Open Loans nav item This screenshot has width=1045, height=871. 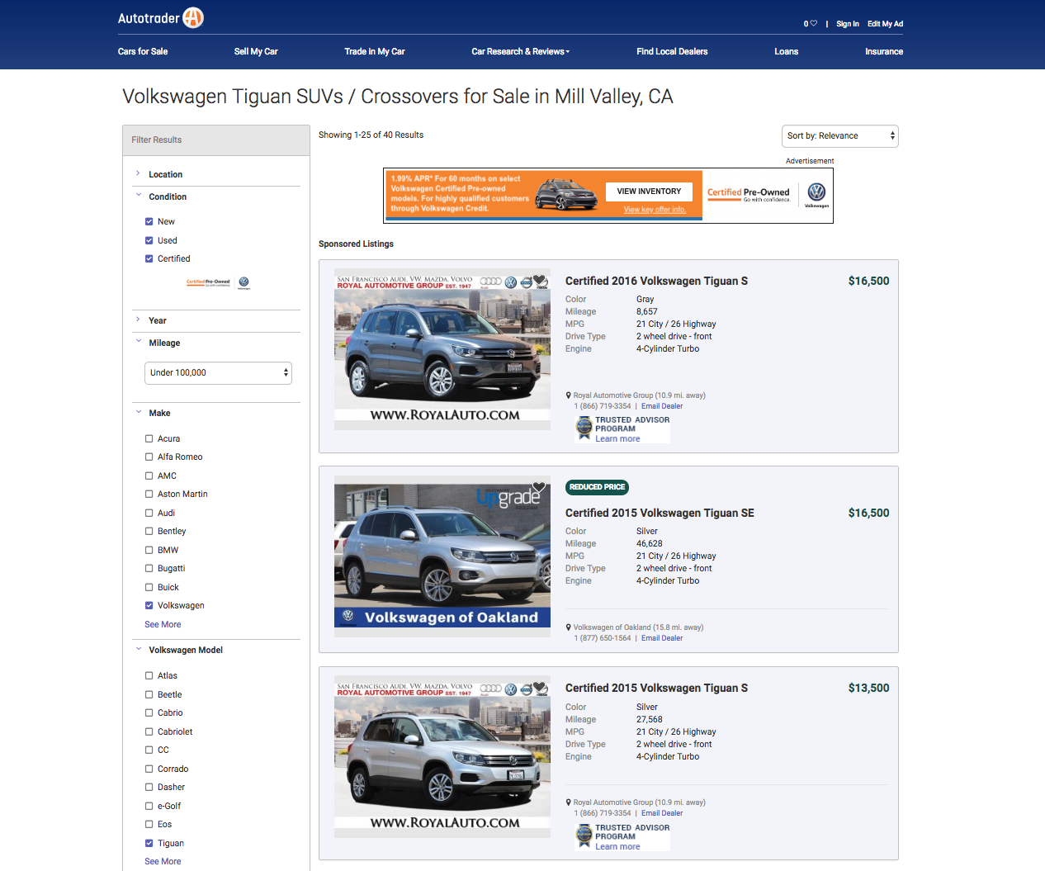[786, 51]
